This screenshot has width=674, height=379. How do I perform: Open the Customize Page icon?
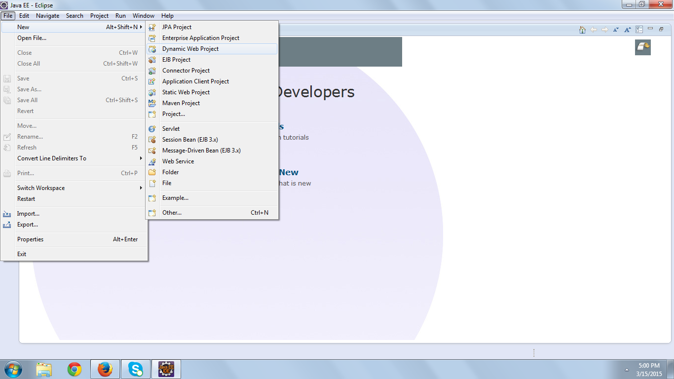(x=639, y=30)
